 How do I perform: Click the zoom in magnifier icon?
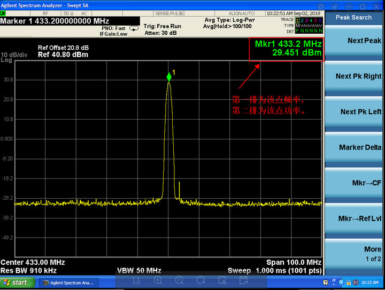pyautogui.click(x=158, y=280)
